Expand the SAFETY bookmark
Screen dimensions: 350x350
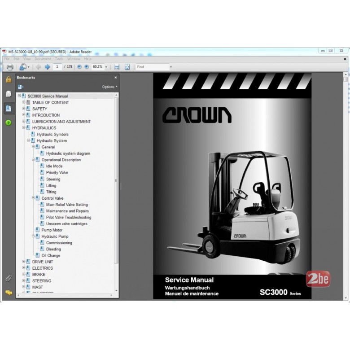click(x=24, y=109)
